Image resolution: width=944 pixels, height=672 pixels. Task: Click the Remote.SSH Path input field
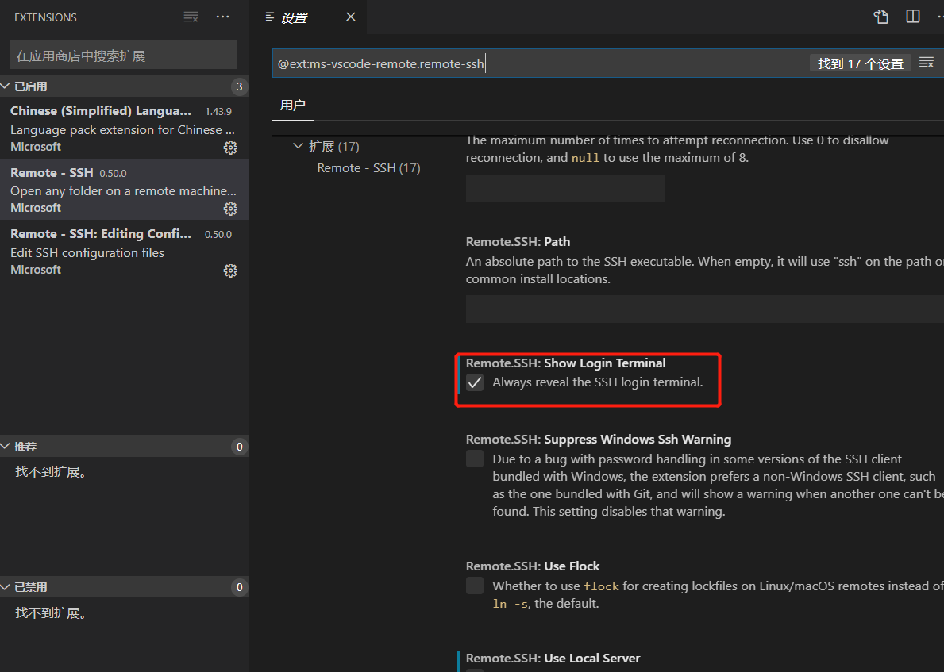(x=704, y=309)
